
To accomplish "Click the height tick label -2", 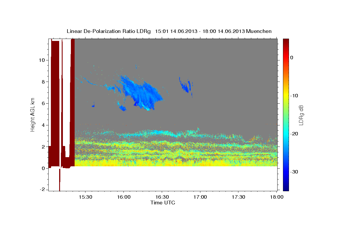I will (43, 189).
